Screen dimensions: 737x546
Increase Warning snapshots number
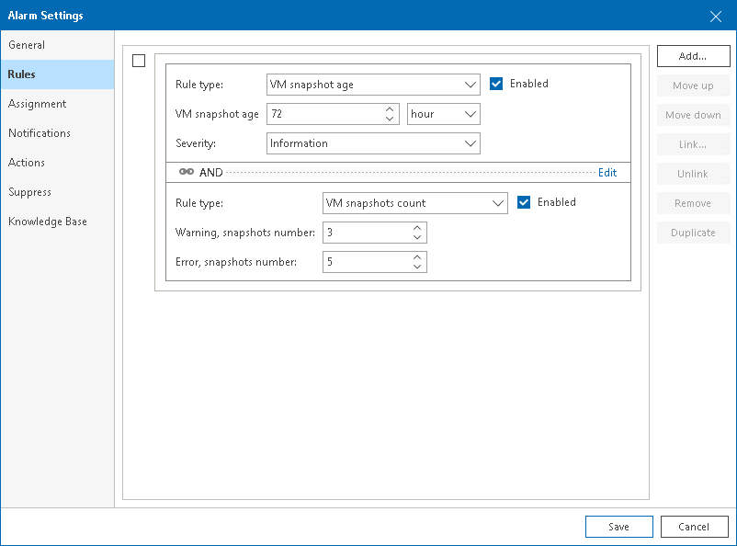click(417, 228)
